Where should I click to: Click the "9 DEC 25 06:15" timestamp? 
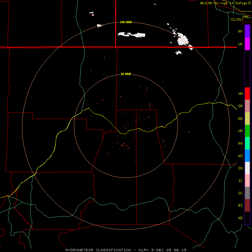pyautogui.click(x=169, y=250)
